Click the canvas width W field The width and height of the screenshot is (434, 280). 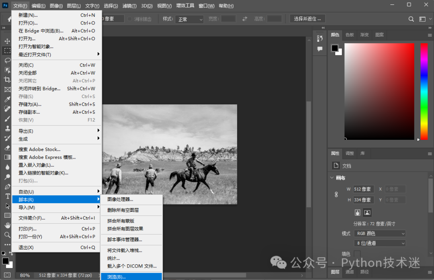click(363, 189)
